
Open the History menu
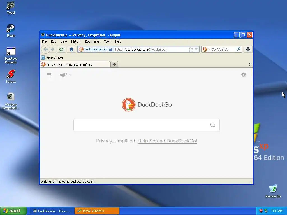[x=76, y=41]
